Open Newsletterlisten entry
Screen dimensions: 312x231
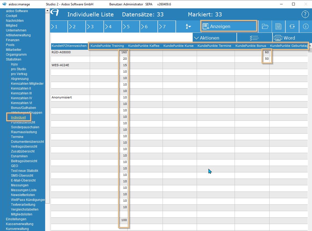click(23, 195)
